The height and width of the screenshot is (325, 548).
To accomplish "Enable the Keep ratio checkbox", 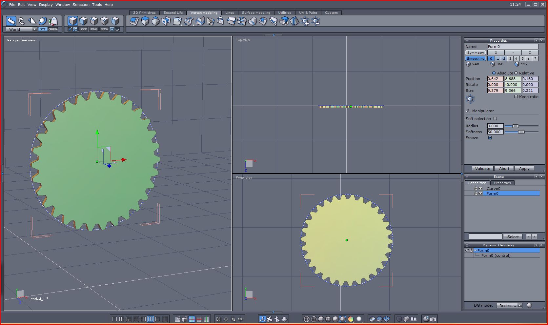I will pyautogui.click(x=516, y=97).
